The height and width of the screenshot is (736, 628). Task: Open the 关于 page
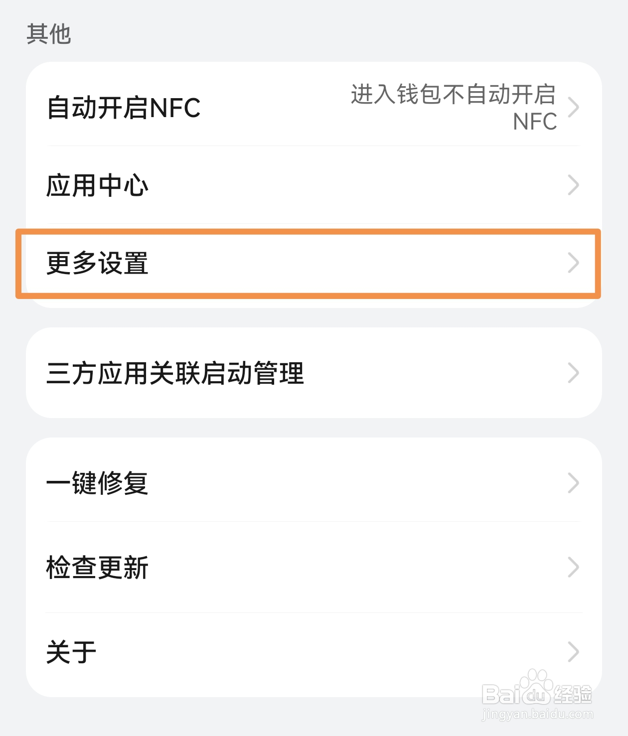[x=71, y=652]
